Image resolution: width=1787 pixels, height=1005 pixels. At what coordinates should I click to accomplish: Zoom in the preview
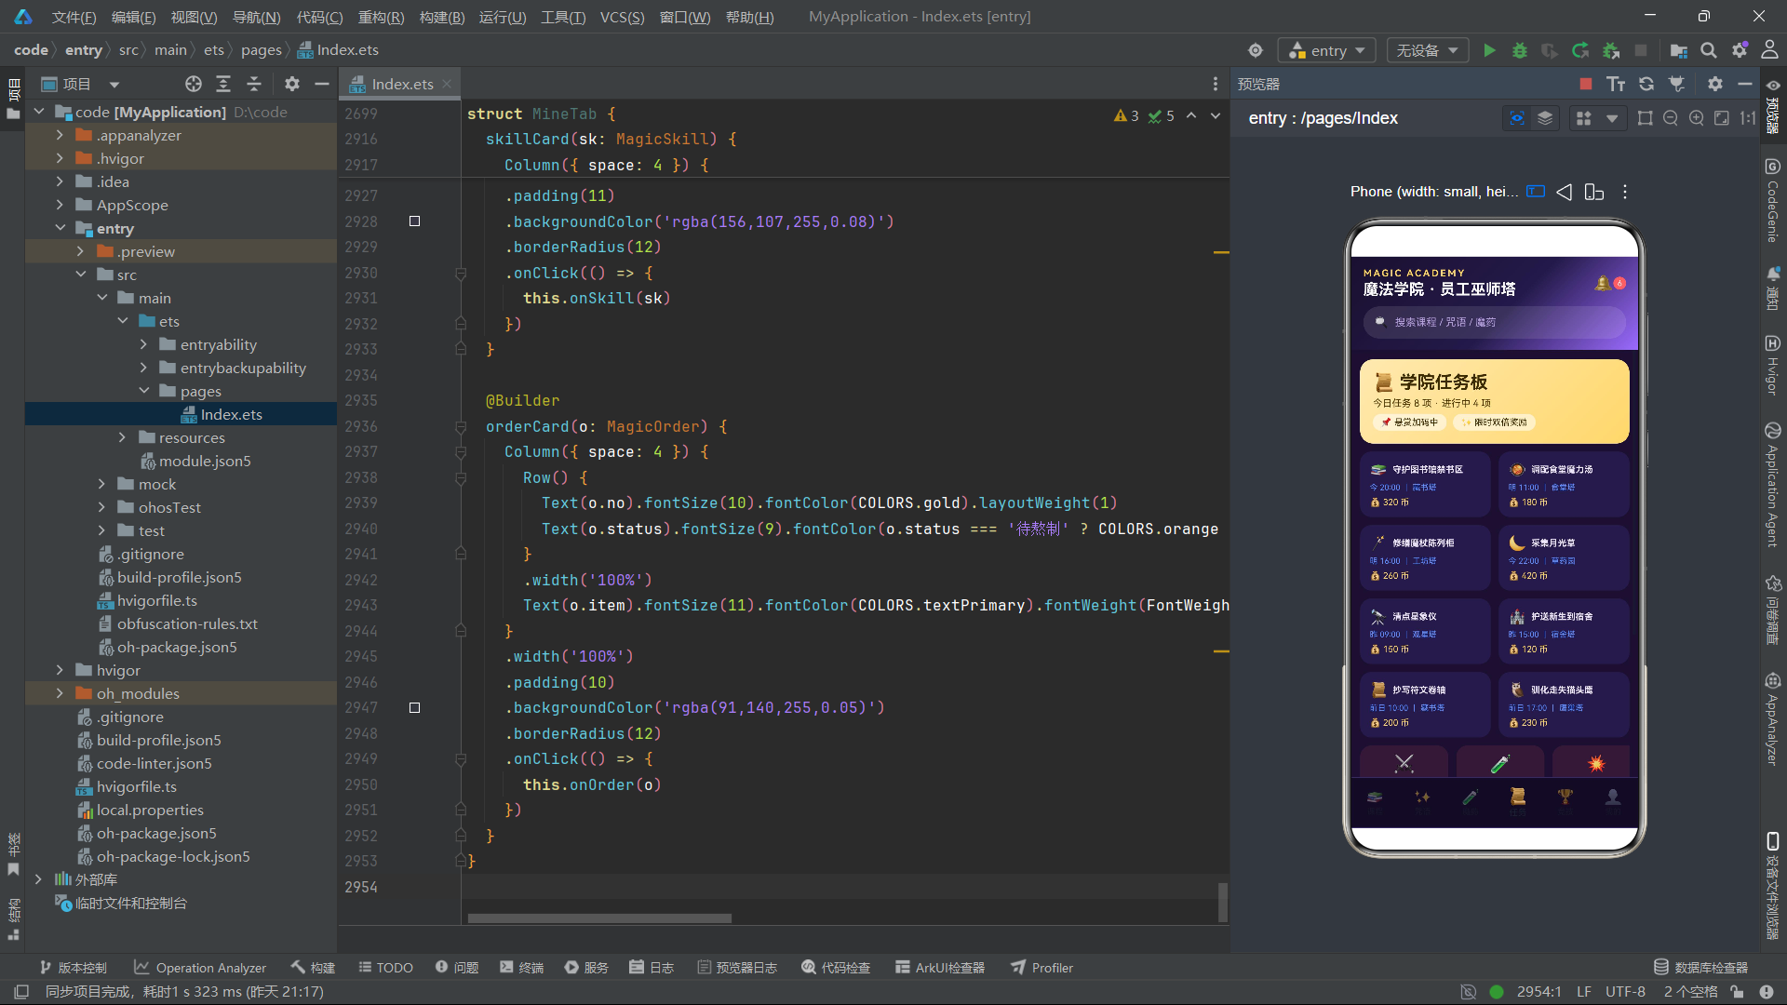click(1697, 118)
